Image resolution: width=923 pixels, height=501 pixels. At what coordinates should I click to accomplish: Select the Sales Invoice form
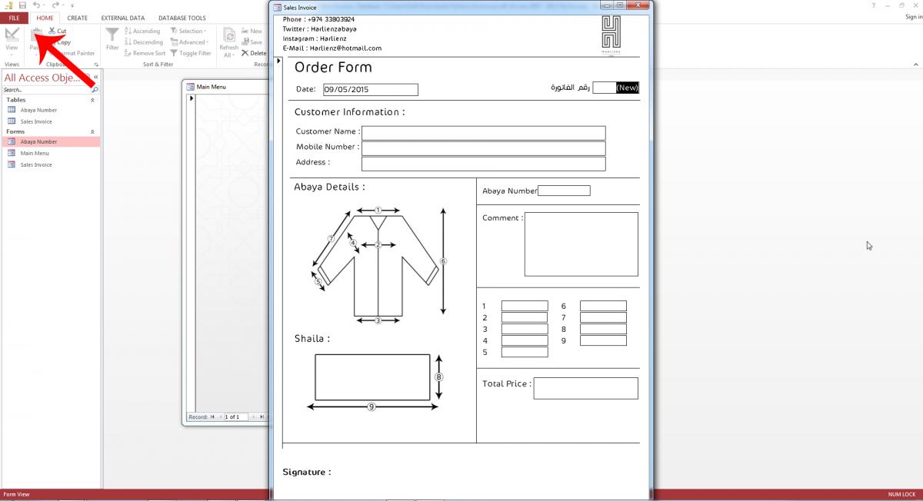point(51,164)
